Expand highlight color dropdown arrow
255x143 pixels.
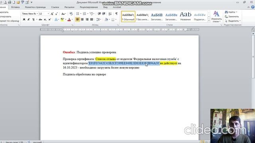pyautogui.click(x=65, y=19)
